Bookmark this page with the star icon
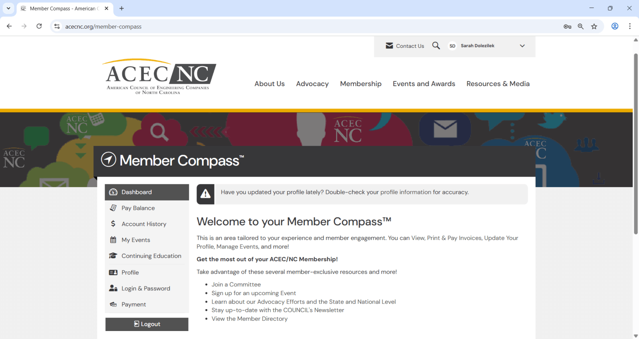Image resolution: width=639 pixels, height=339 pixels. click(594, 26)
